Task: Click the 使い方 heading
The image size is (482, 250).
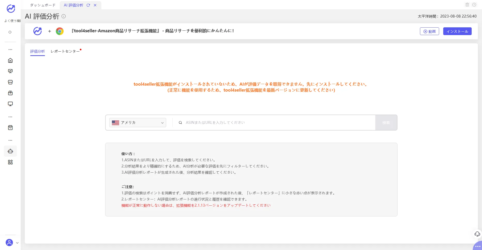Action: point(128,154)
